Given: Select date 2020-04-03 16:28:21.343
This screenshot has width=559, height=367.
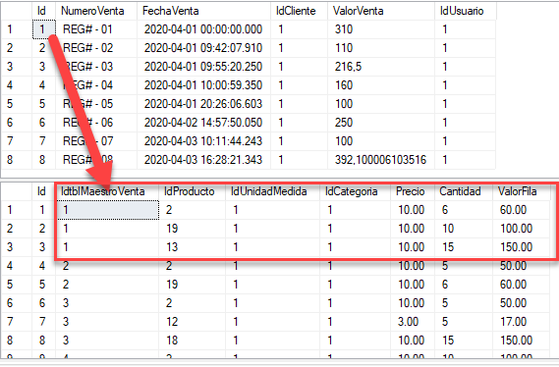Looking at the screenshot, I should pyautogui.click(x=204, y=160).
